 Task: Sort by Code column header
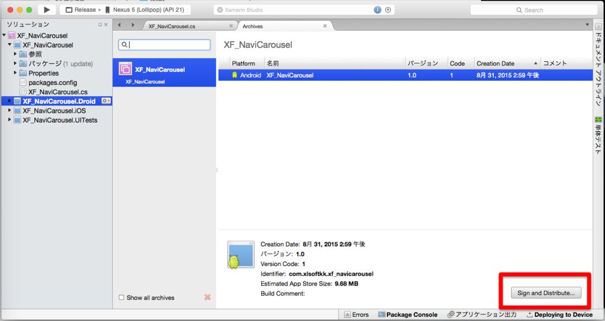point(461,64)
